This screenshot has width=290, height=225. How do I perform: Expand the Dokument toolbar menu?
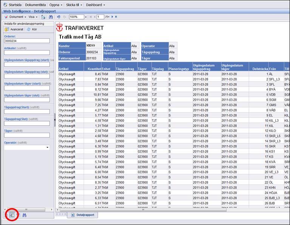click(x=18, y=17)
